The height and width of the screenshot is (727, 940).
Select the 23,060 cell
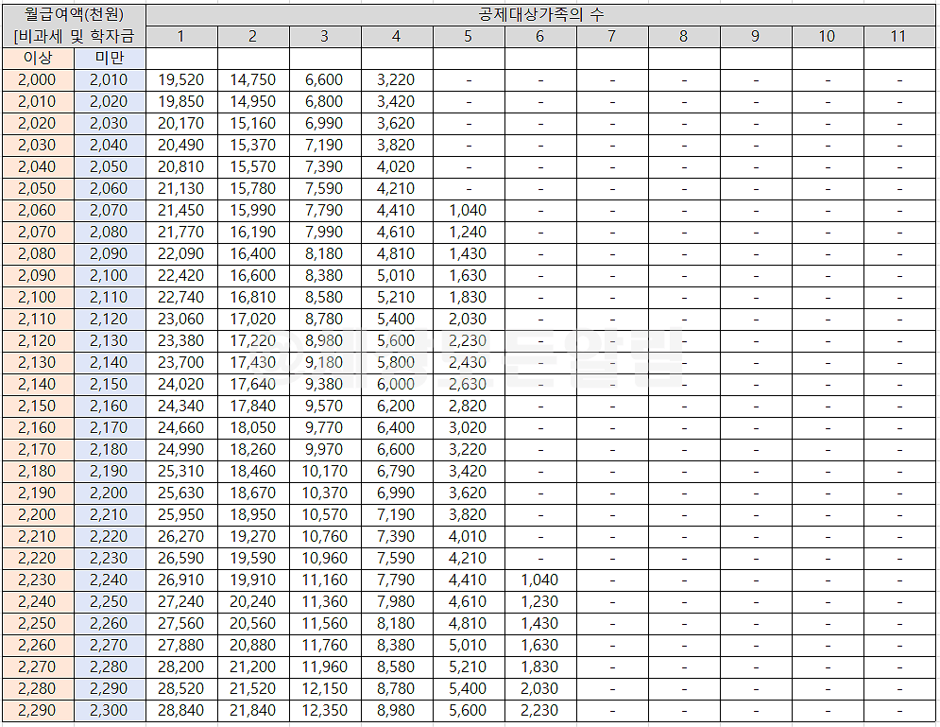point(181,320)
